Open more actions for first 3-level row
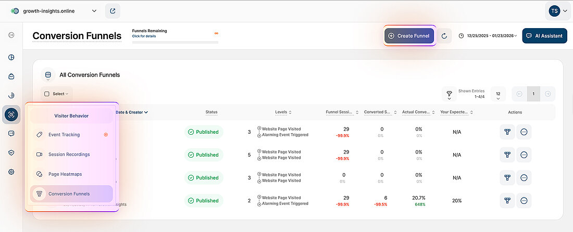Image resolution: width=573 pixels, height=232 pixels. (524, 132)
